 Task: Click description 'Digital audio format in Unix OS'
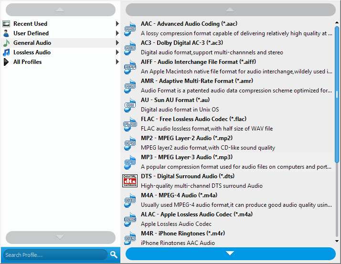tap(180, 110)
